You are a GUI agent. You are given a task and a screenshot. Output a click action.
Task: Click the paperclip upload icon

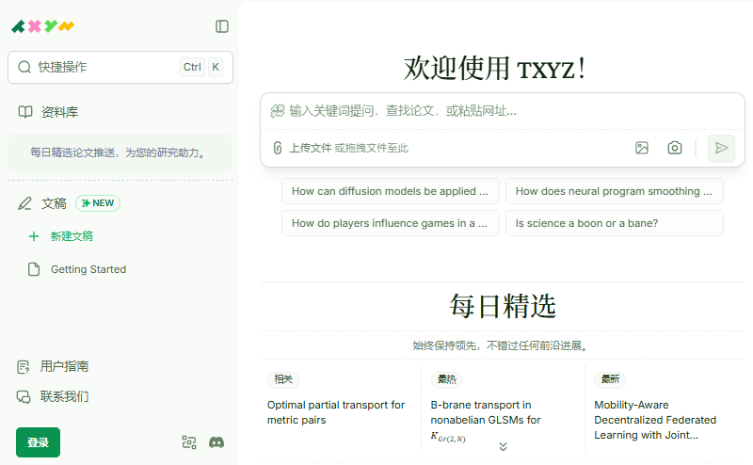click(278, 148)
